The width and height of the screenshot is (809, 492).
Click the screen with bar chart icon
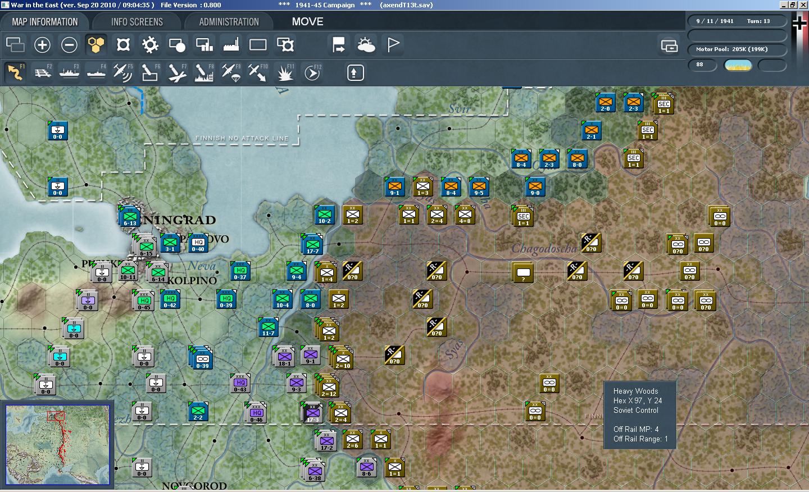[204, 45]
